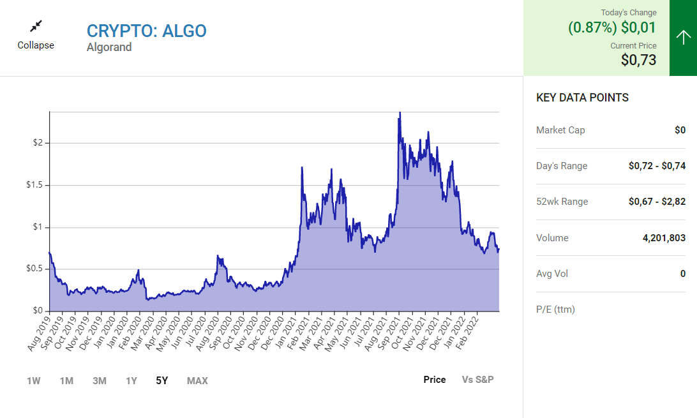697x418 pixels.
Task: Click the Avg Vol label
Action: click(x=552, y=274)
